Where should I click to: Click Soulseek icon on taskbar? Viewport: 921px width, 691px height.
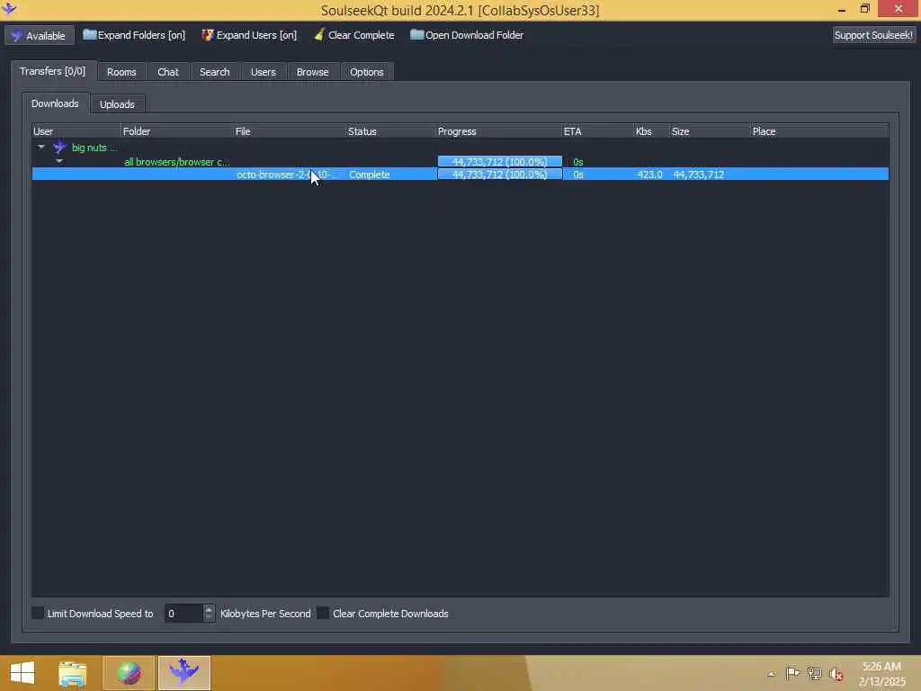pos(183,673)
